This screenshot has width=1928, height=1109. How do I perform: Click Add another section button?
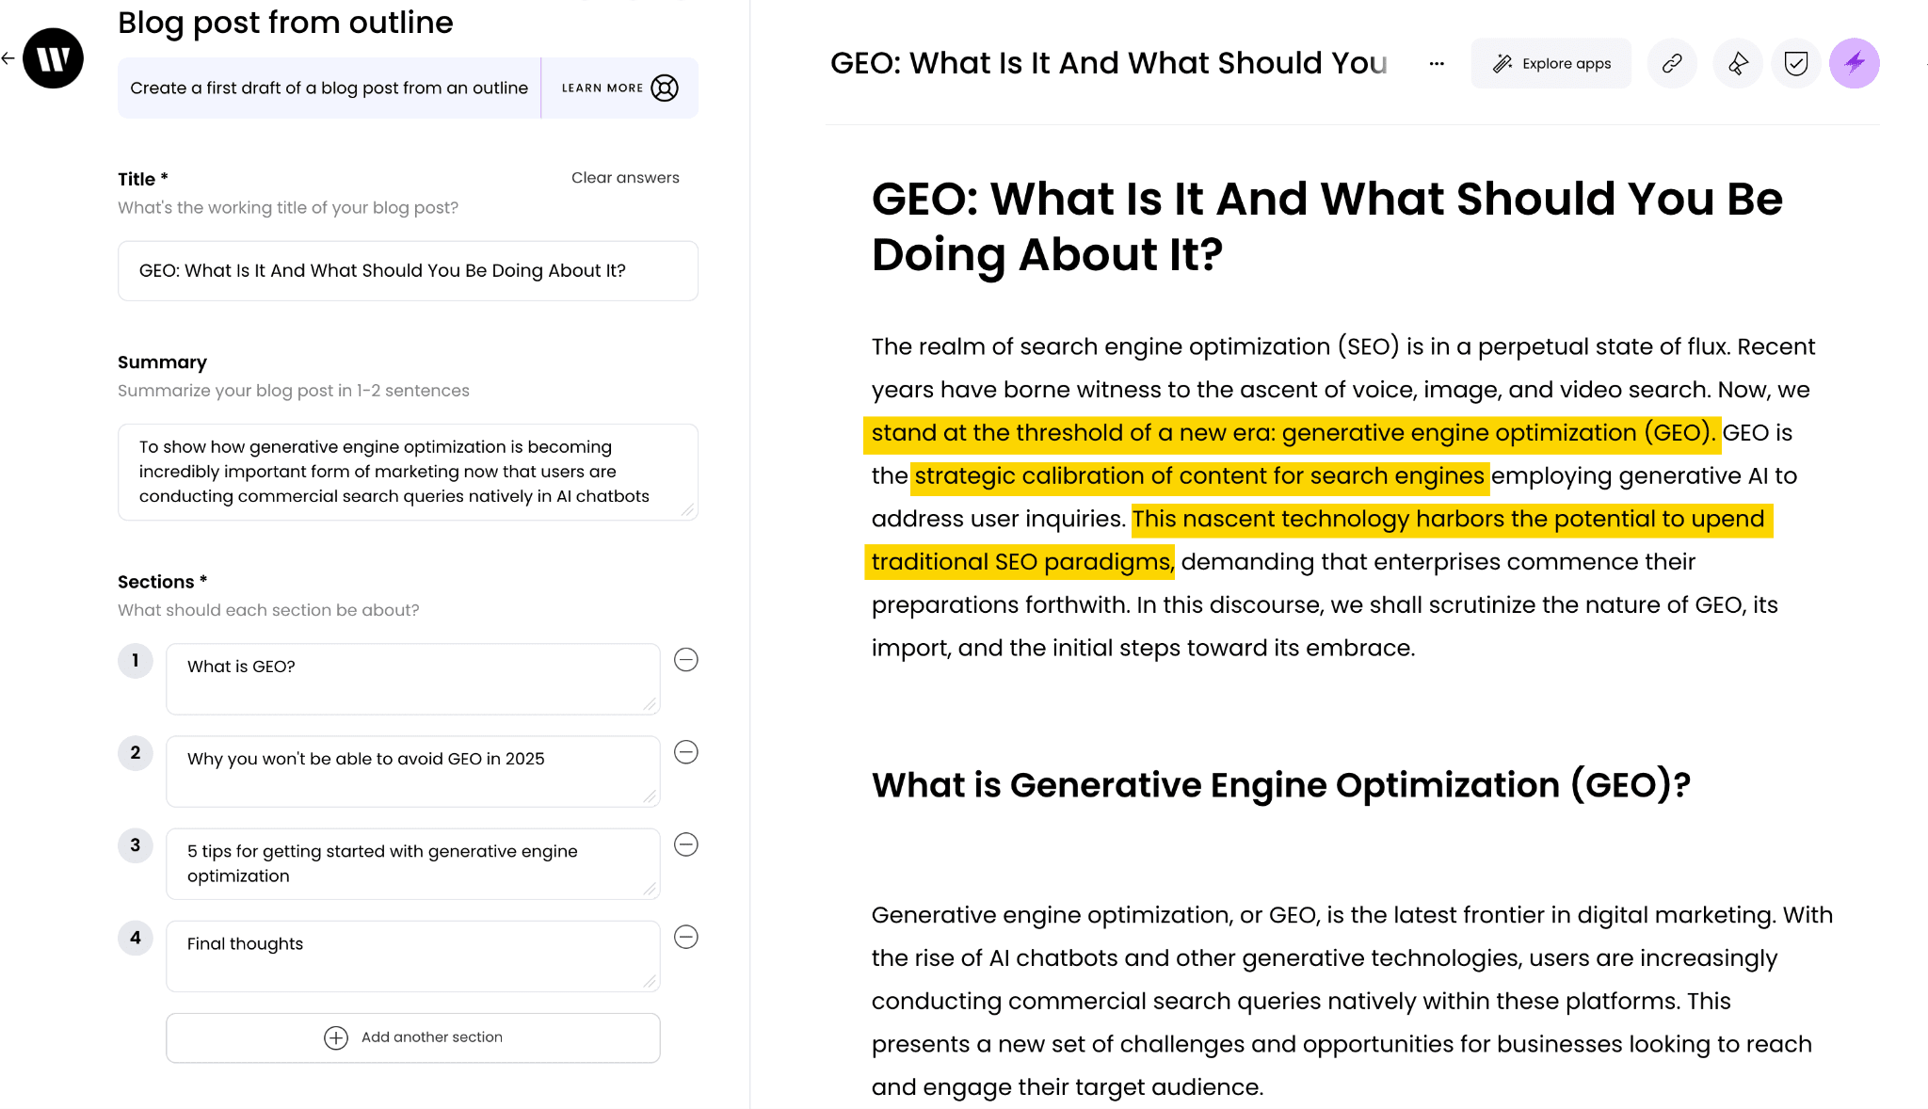click(x=413, y=1037)
